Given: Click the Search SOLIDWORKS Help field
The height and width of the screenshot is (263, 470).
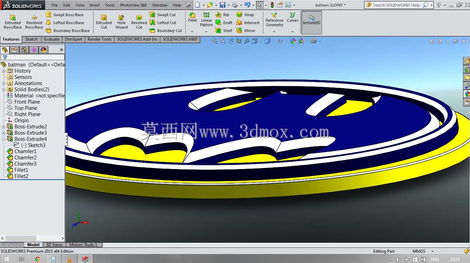Looking at the screenshot, I should tap(396, 5).
